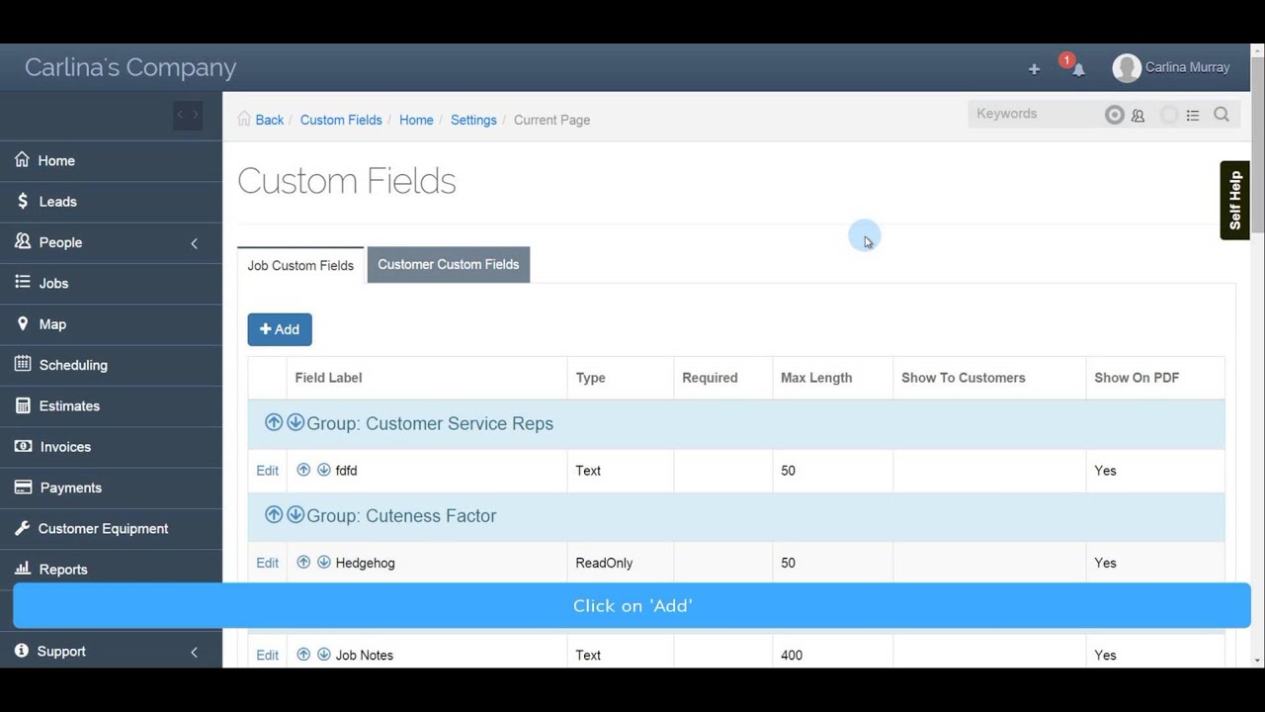Switch to Customer Custom Fields tab
This screenshot has width=1265, height=712.
click(x=449, y=264)
